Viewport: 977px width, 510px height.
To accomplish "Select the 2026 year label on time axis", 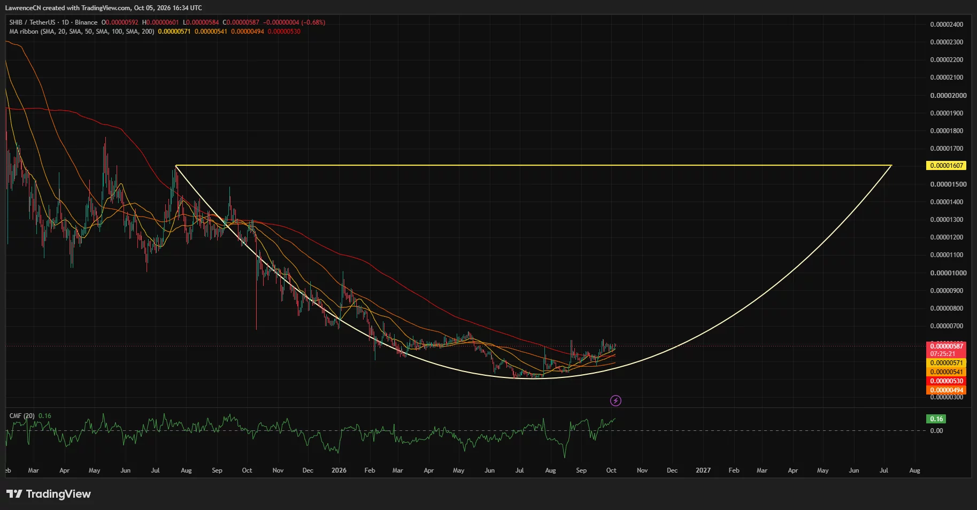I will click(339, 470).
